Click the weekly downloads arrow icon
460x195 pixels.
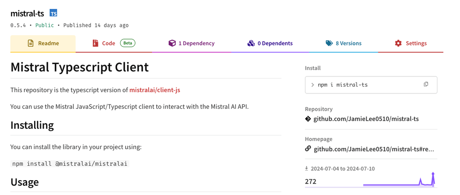pyautogui.click(x=307, y=169)
